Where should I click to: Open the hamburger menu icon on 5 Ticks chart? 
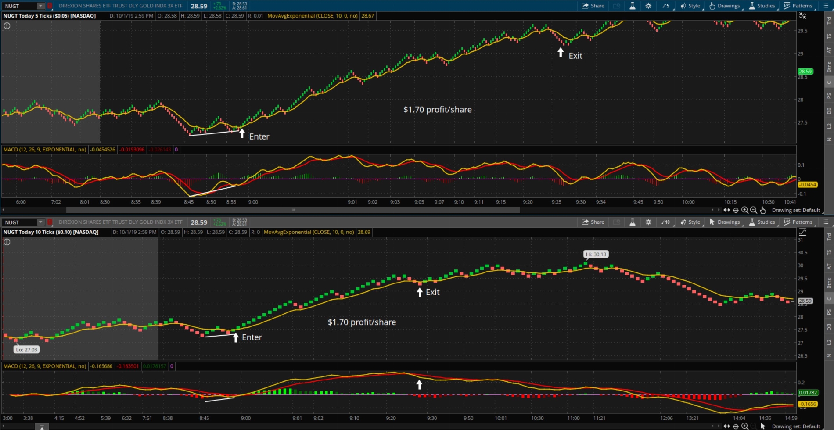pyautogui.click(x=826, y=6)
